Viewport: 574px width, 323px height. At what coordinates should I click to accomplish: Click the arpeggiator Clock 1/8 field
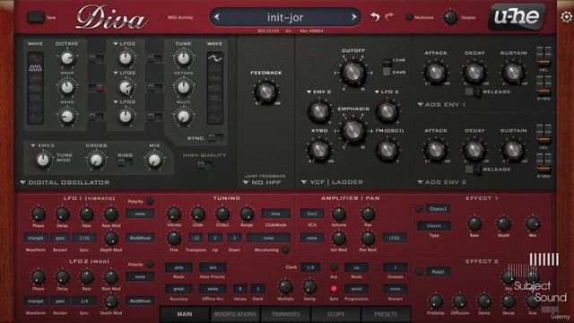pyautogui.click(x=310, y=267)
